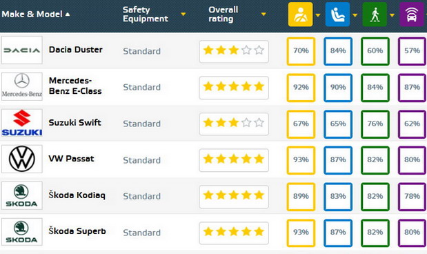Open the Mercedes-Benz E-Class result
This screenshot has width=427, height=254.
tap(75, 86)
